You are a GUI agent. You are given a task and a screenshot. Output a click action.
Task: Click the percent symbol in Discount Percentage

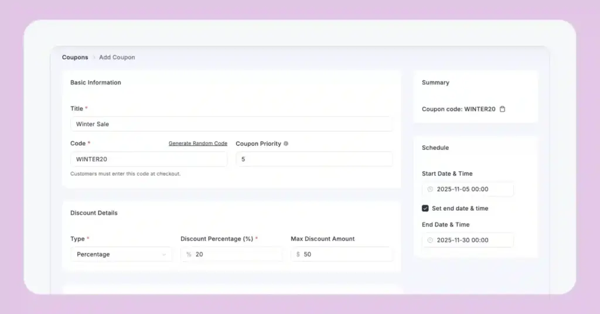coord(189,254)
